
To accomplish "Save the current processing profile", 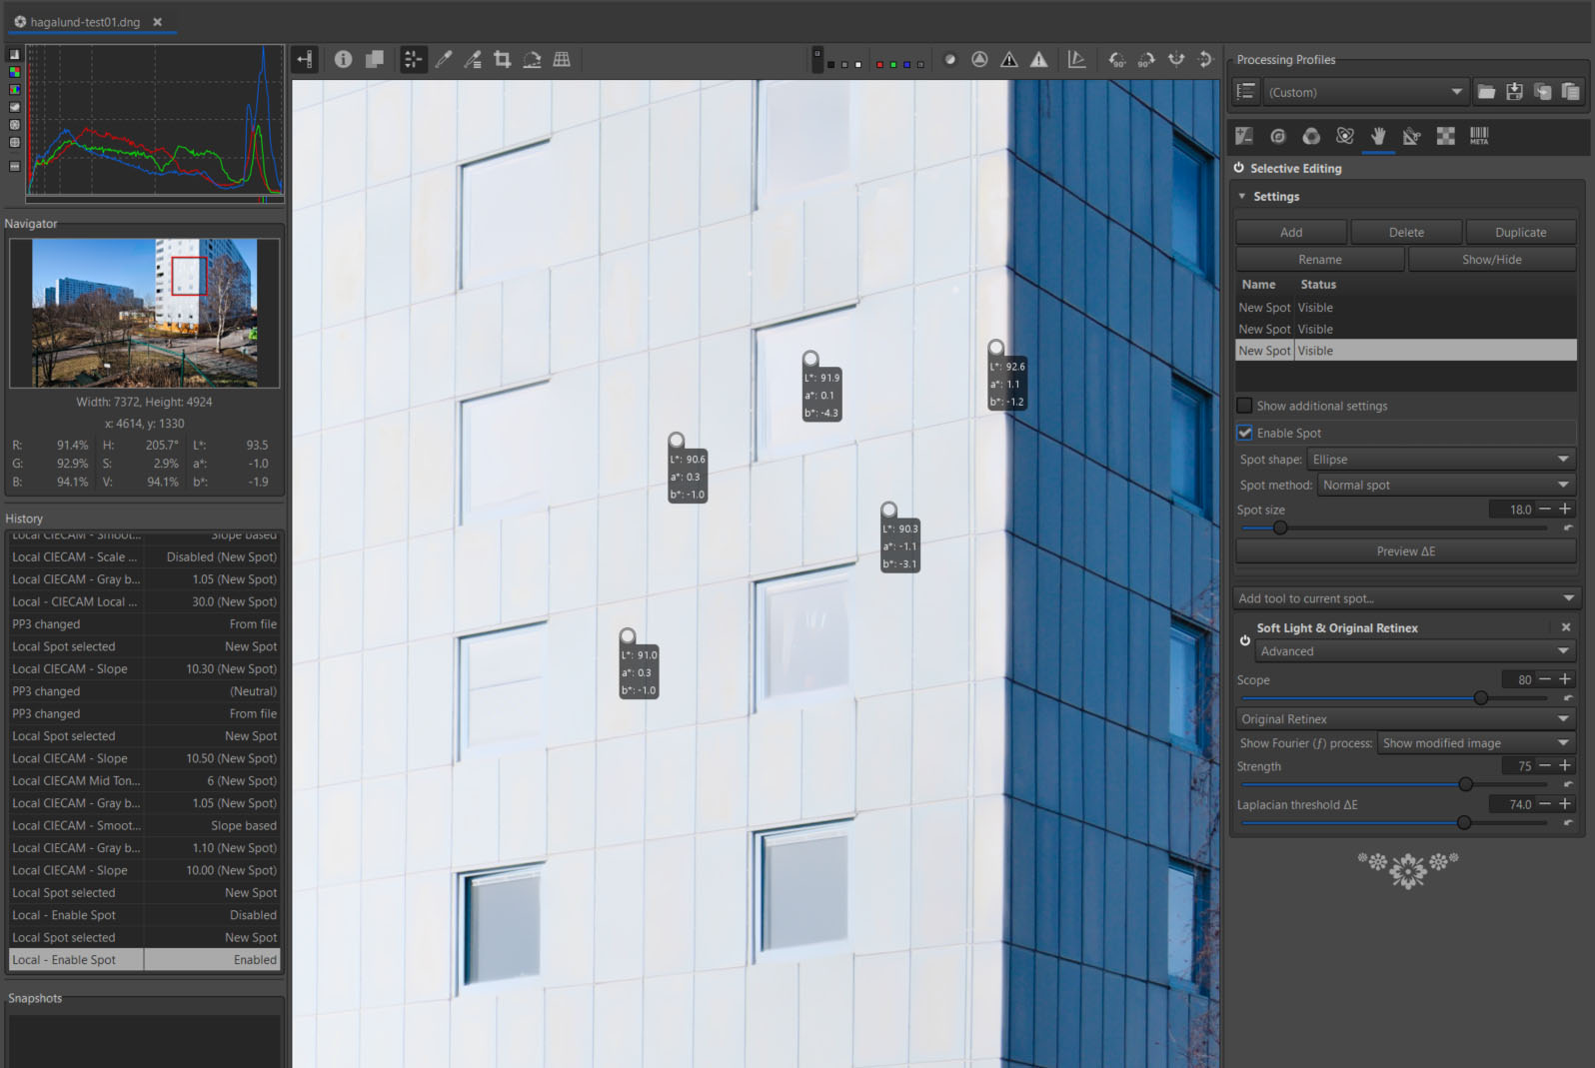I will (1514, 92).
